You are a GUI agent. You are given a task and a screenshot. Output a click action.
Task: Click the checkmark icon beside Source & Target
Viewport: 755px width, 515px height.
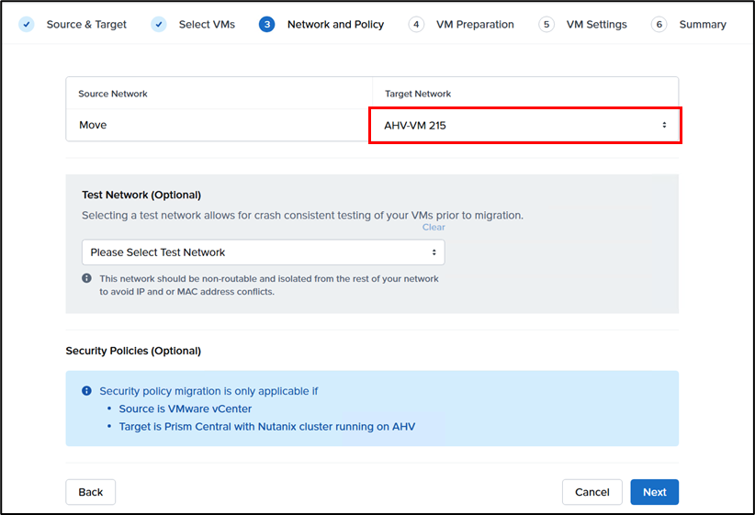click(x=28, y=24)
